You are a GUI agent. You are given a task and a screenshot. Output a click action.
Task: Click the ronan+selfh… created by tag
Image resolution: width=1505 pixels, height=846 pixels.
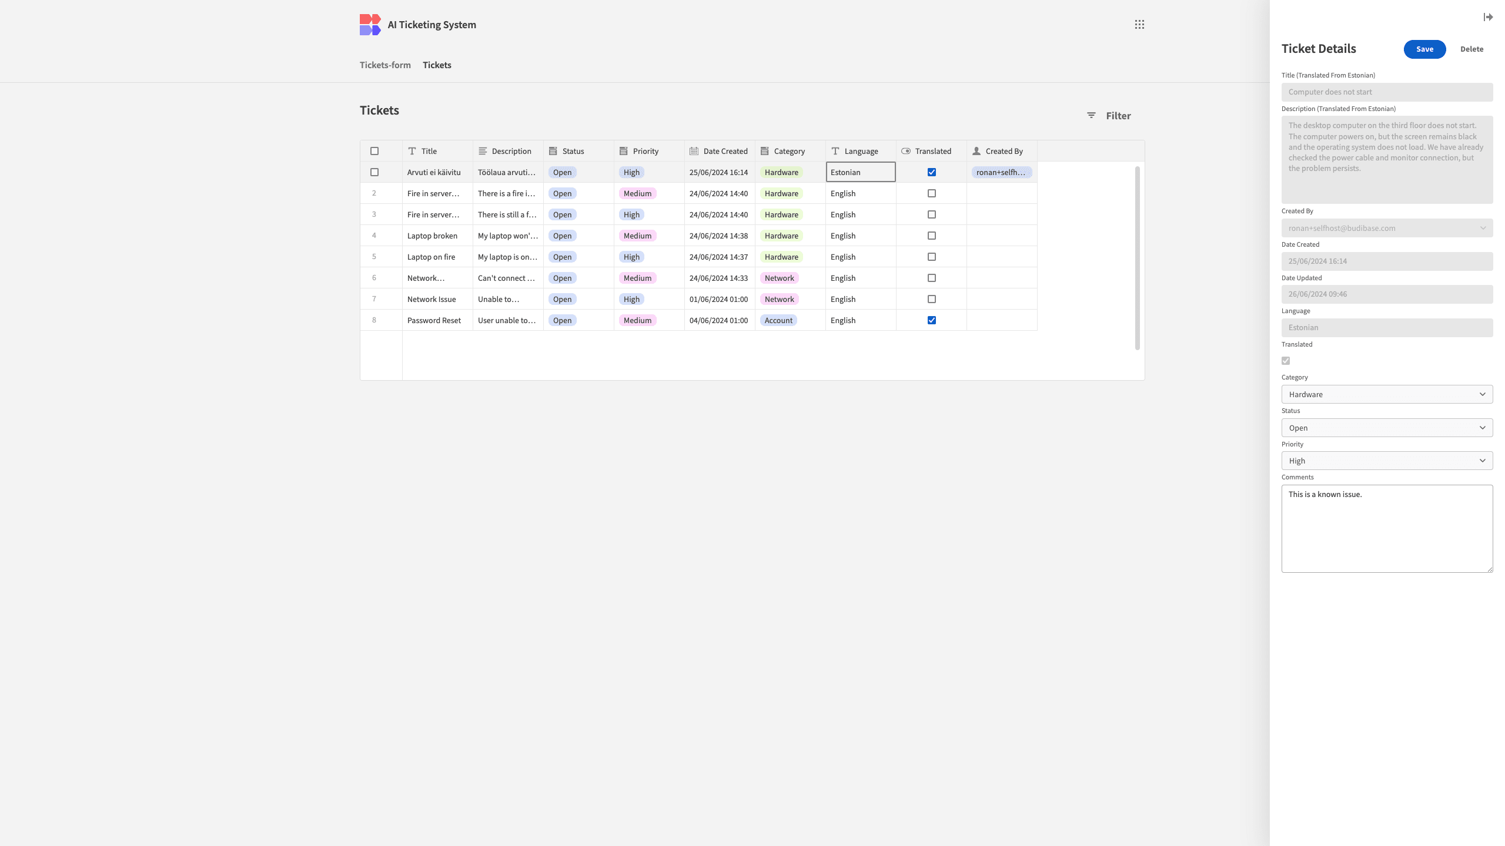[1001, 172]
